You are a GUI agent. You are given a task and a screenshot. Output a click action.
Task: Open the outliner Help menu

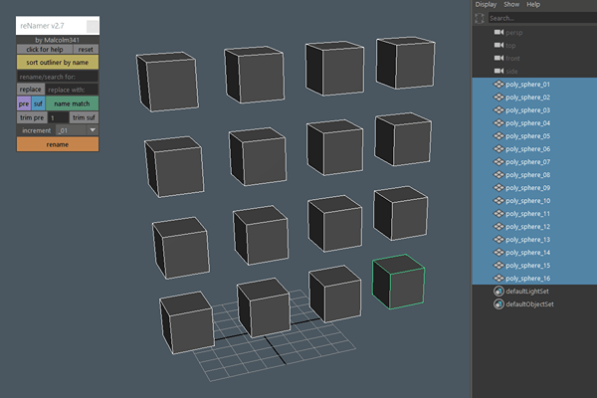tap(534, 5)
